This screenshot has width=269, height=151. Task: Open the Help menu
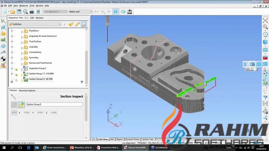click(47, 6)
